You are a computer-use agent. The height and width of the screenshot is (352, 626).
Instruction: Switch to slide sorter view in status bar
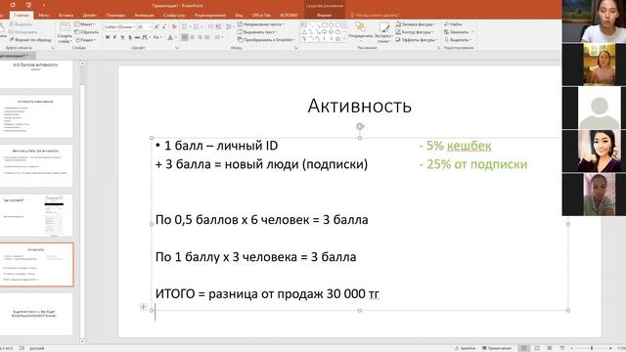click(x=537, y=348)
